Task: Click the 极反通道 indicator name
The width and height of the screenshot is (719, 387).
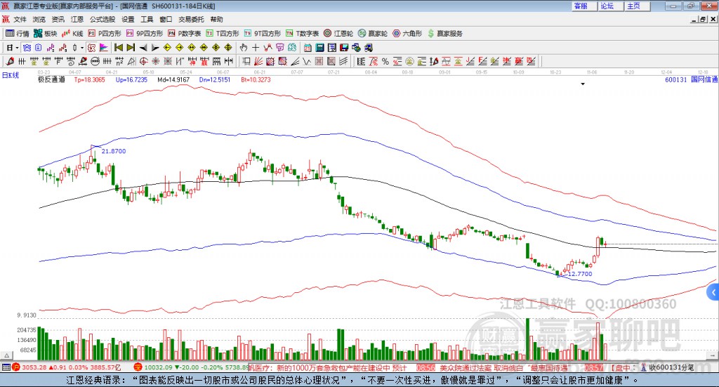Action: tap(51, 80)
